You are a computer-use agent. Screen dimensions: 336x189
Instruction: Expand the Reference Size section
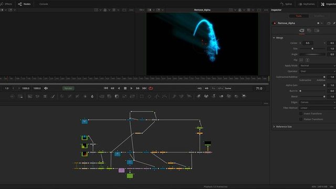tap(274, 127)
